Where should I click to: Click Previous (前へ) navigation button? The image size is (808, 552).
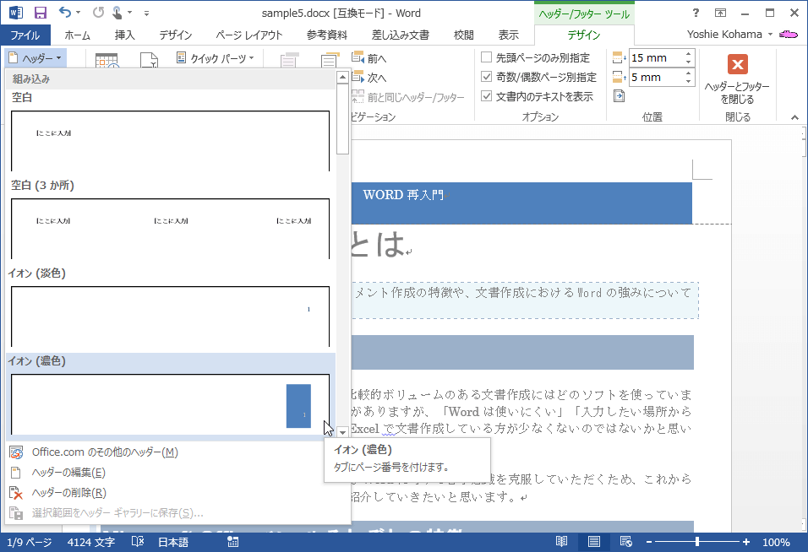pos(369,58)
